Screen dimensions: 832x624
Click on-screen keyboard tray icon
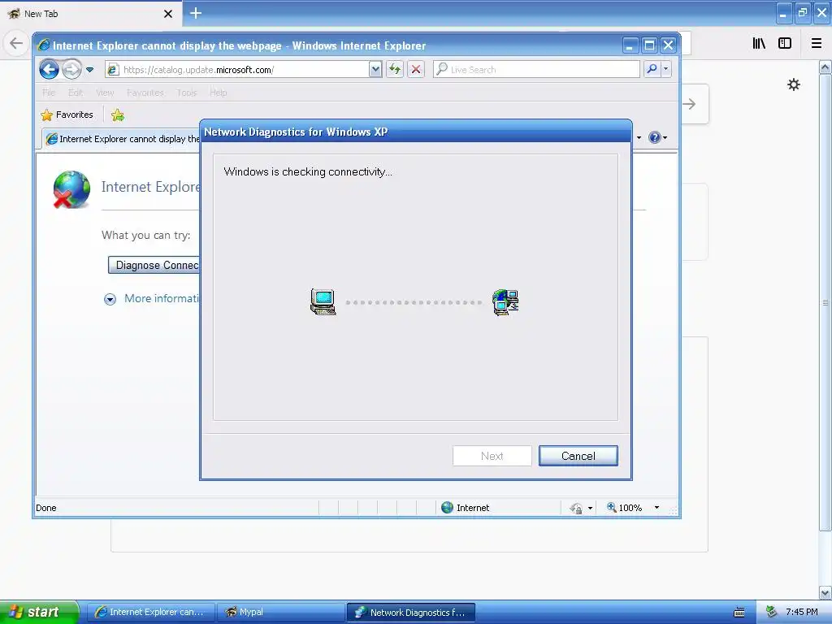739,613
